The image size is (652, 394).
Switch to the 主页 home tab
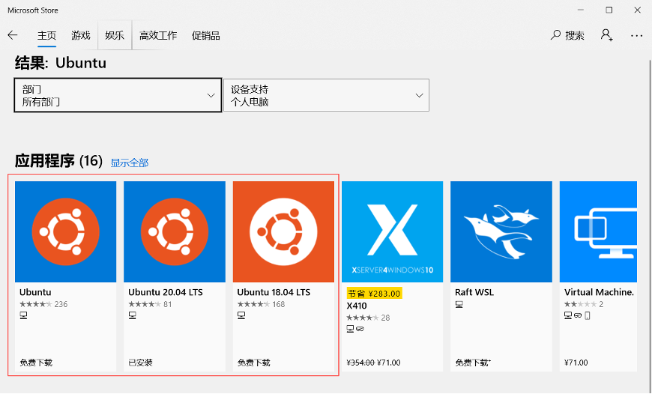tap(46, 36)
